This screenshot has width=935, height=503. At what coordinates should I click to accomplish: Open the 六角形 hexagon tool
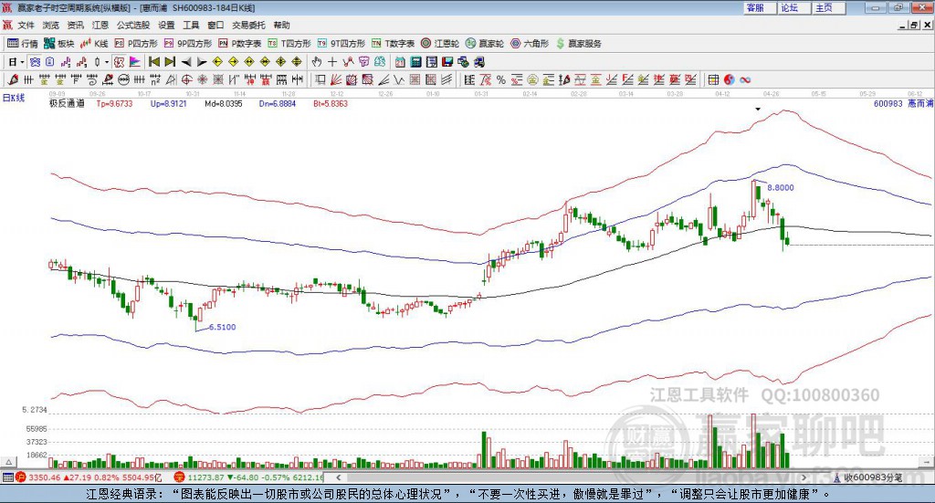530,44
